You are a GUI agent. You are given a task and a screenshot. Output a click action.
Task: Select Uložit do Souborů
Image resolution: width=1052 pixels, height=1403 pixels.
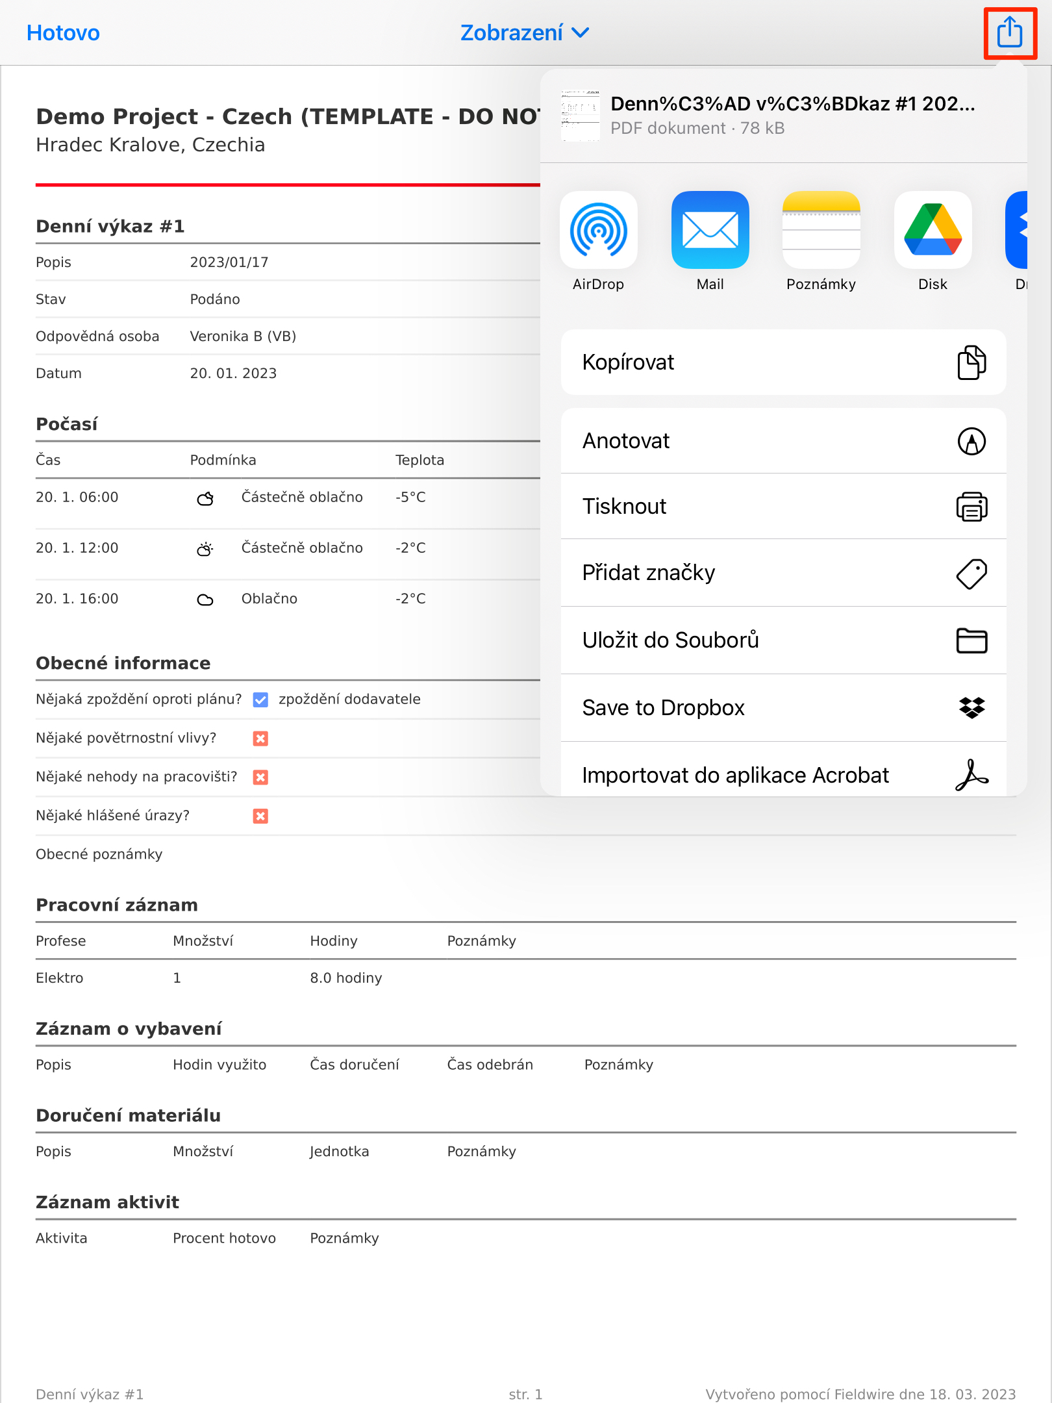(x=783, y=640)
